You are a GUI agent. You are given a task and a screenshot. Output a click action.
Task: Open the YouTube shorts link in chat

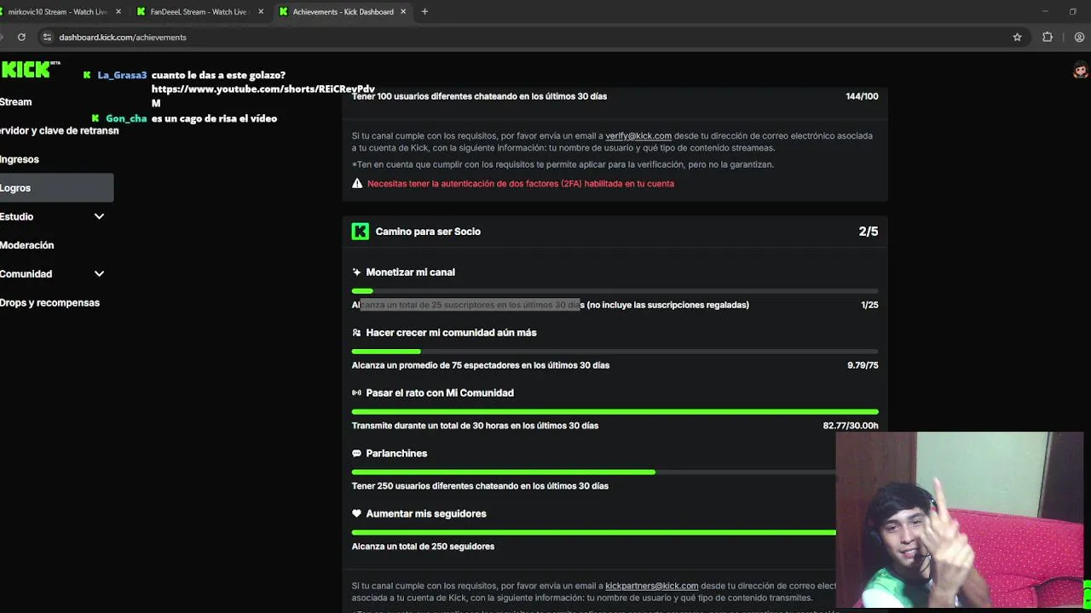pyautogui.click(x=263, y=89)
